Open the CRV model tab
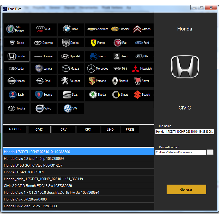 point(64,130)
